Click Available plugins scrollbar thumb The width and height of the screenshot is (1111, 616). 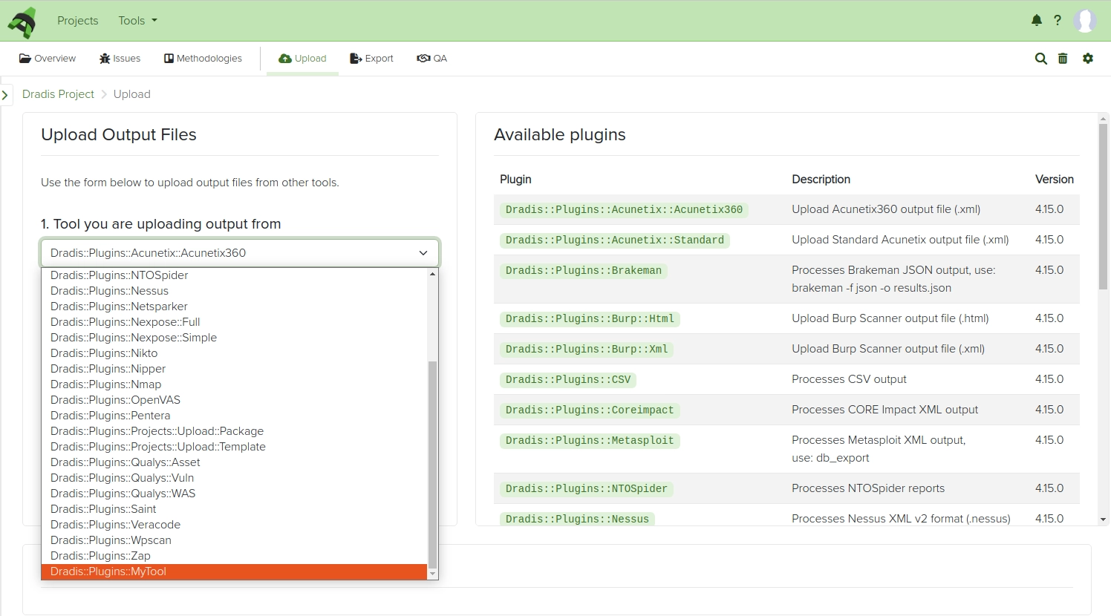click(1103, 206)
